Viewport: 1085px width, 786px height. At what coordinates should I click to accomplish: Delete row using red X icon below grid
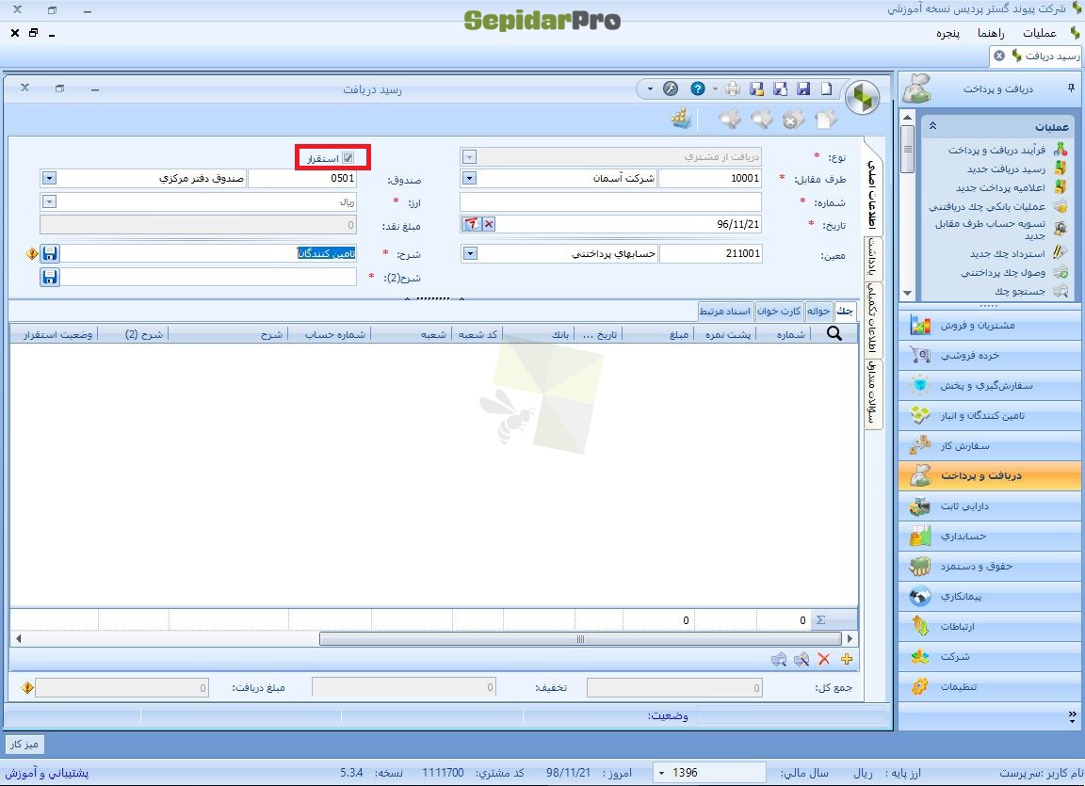823,659
